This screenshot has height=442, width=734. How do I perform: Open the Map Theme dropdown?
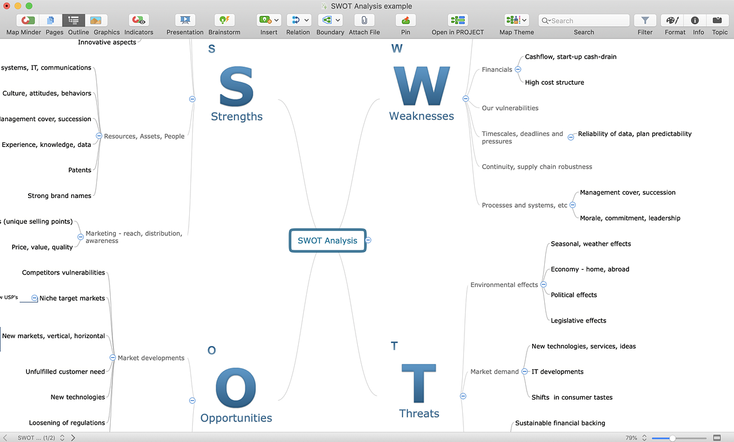tap(524, 21)
